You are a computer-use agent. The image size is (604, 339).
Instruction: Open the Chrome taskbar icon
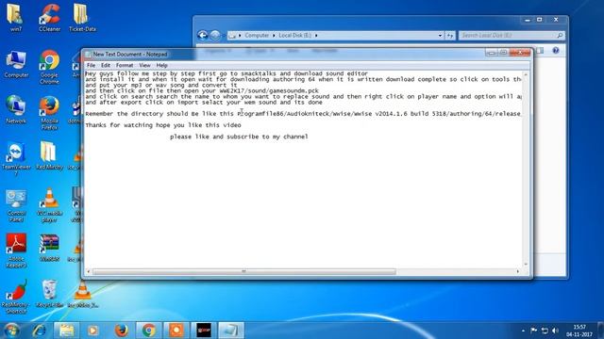[x=149, y=331]
